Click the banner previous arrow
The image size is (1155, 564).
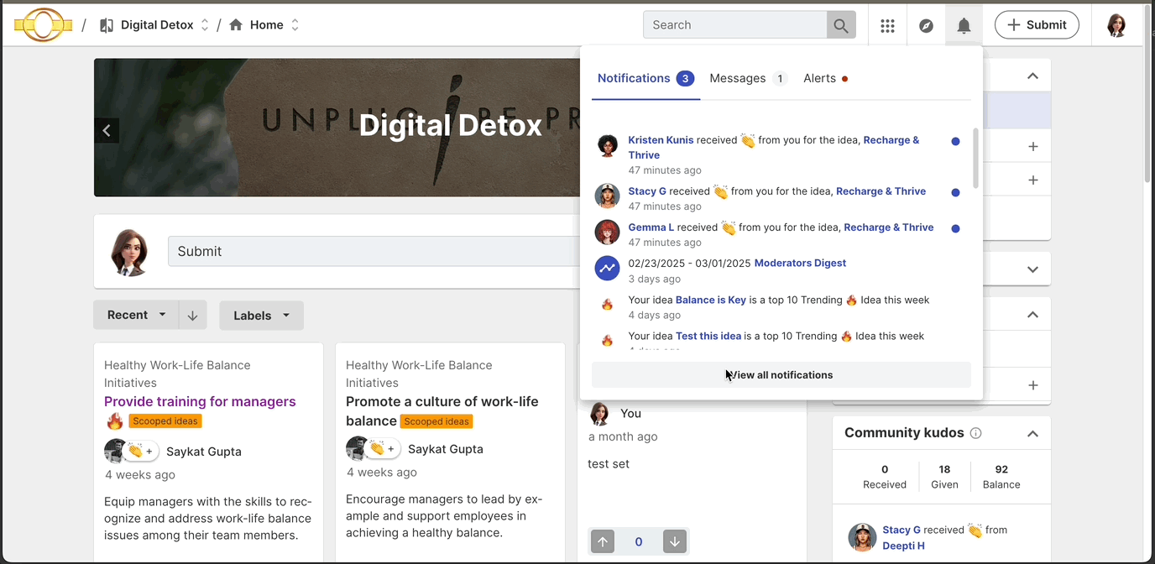click(107, 130)
